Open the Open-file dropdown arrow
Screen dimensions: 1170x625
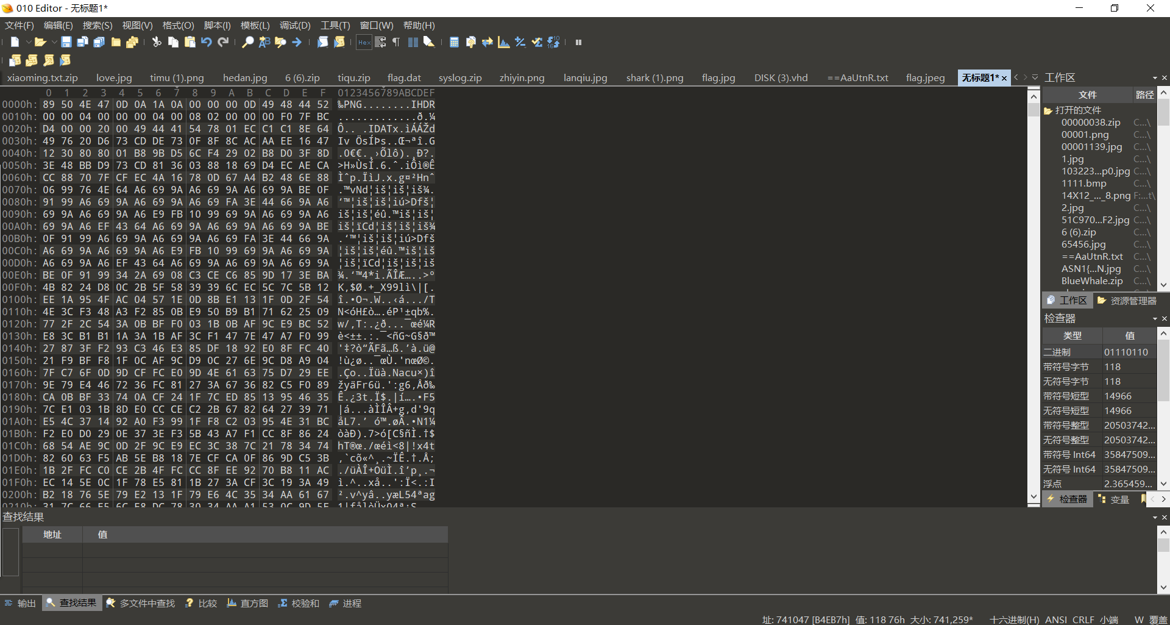click(x=54, y=42)
